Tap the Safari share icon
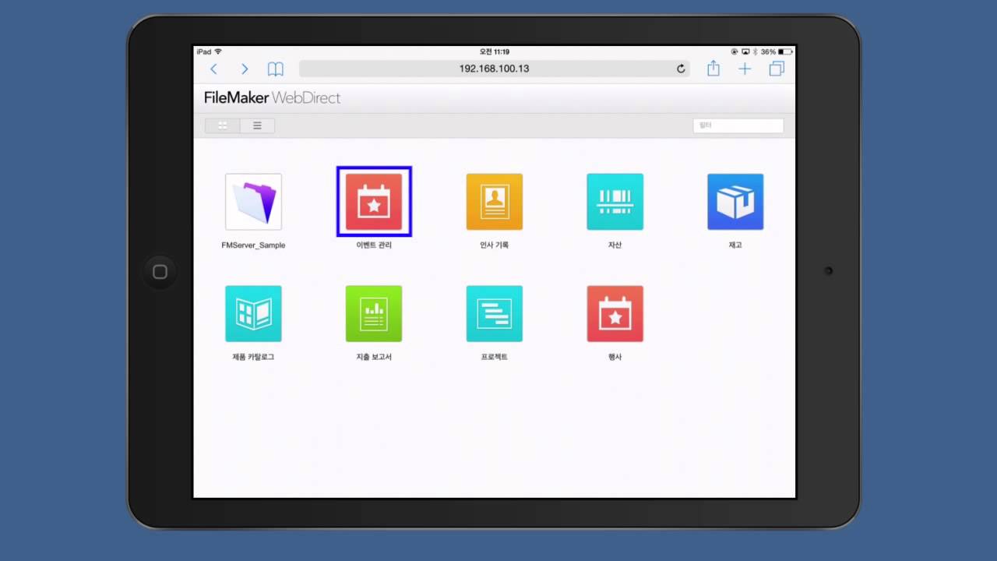This screenshot has width=997, height=561. pyautogui.click(x=713, y=69)
